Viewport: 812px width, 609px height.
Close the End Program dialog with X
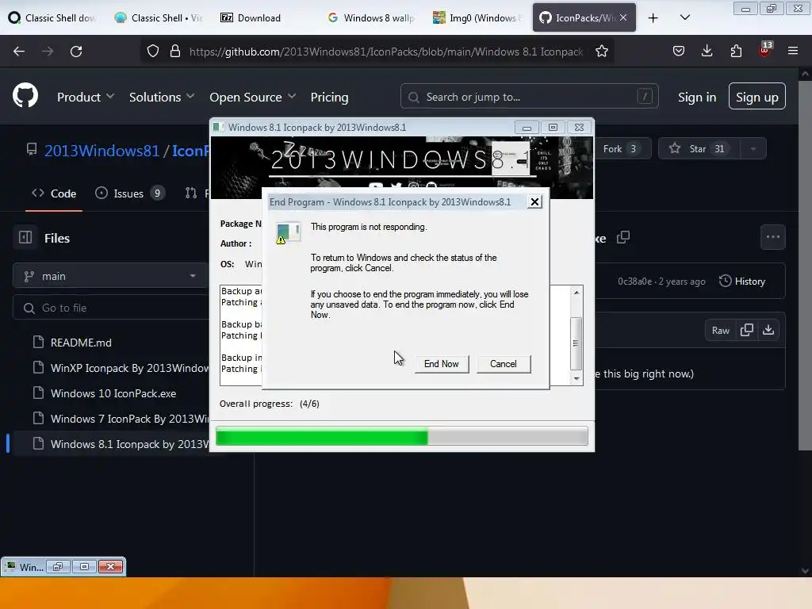(534, 202)
